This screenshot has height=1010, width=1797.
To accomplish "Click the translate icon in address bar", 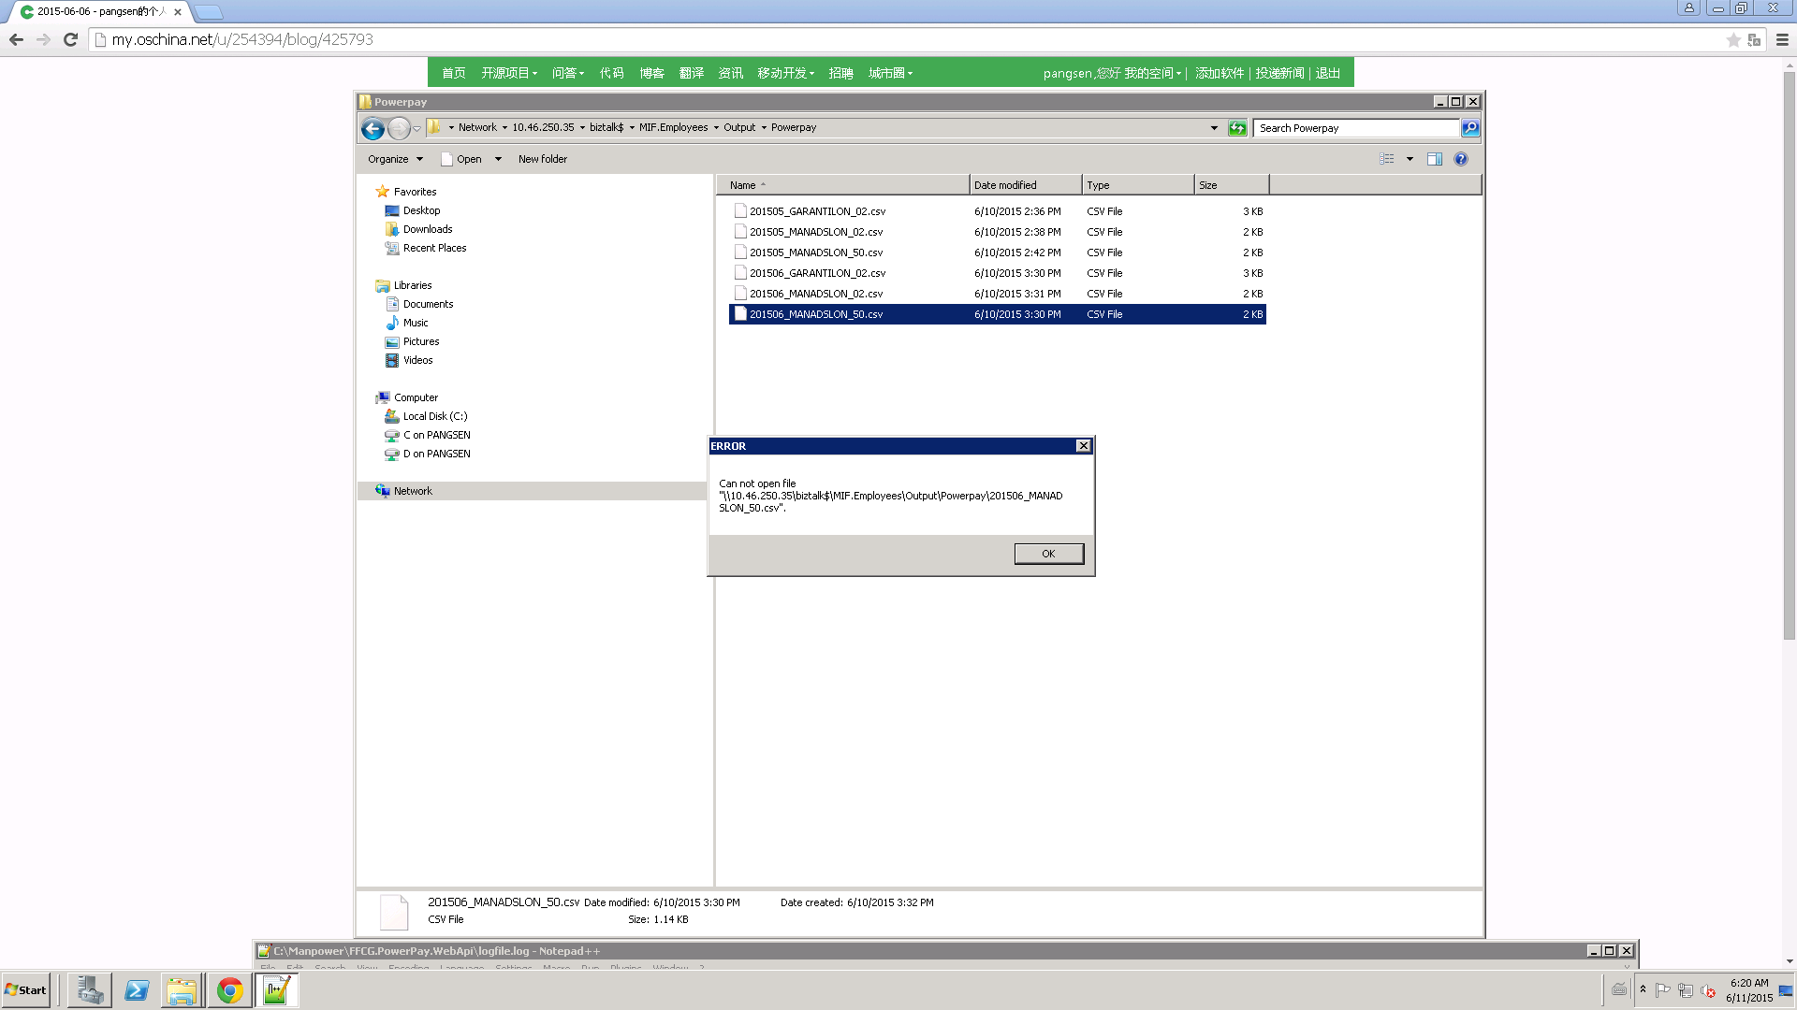I will pos(1754,39).
